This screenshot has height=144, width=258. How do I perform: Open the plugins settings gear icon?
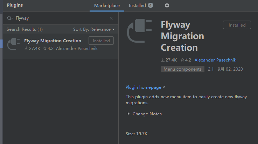pyautogui.click(x=167, y=6)
